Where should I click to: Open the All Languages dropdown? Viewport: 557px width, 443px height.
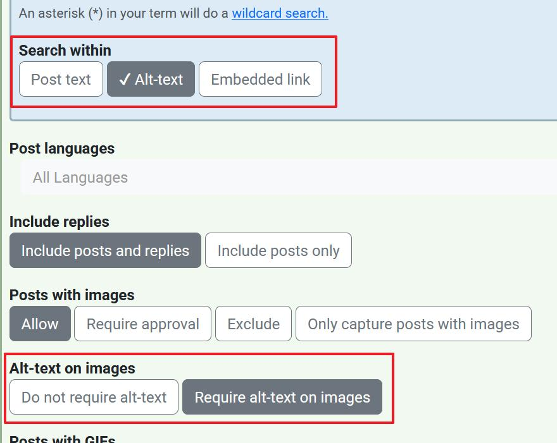click(x=285, y=178)
